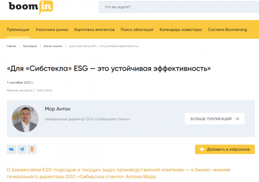Screen dimensions: 259x182
Task: Click the date 7 сентября 2023 г.
Action: click(21, 82)
